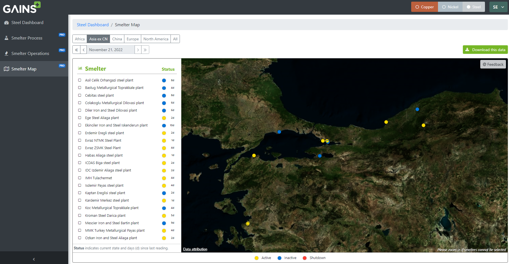509x264 pixels.
Task: Jump to earliest date with double-left arrow
Action: [76, 50]
